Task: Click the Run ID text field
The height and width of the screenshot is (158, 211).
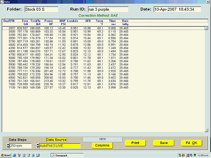Action: (108, 9)
